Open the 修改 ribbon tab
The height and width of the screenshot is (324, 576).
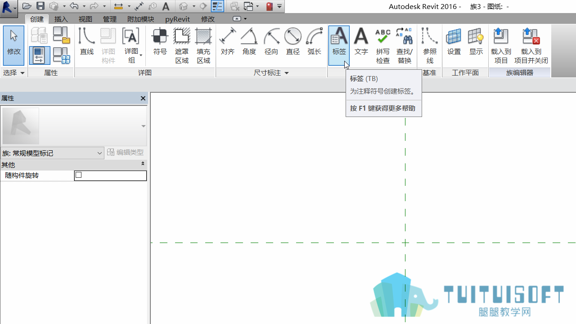coord(208,19)
